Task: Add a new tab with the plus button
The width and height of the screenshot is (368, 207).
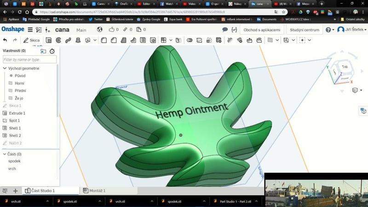Action: tap(15, 191)
